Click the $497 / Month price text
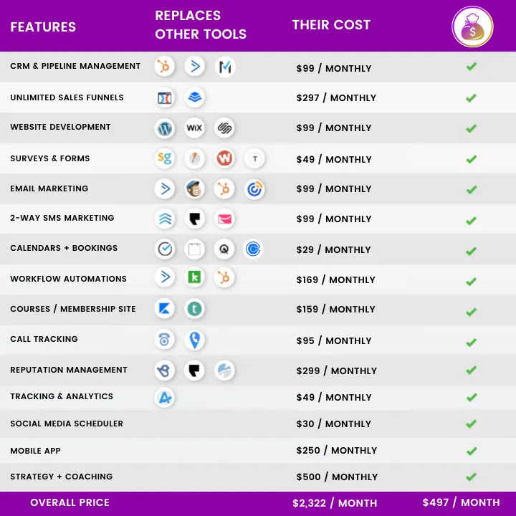 click(x=461, y=502)
